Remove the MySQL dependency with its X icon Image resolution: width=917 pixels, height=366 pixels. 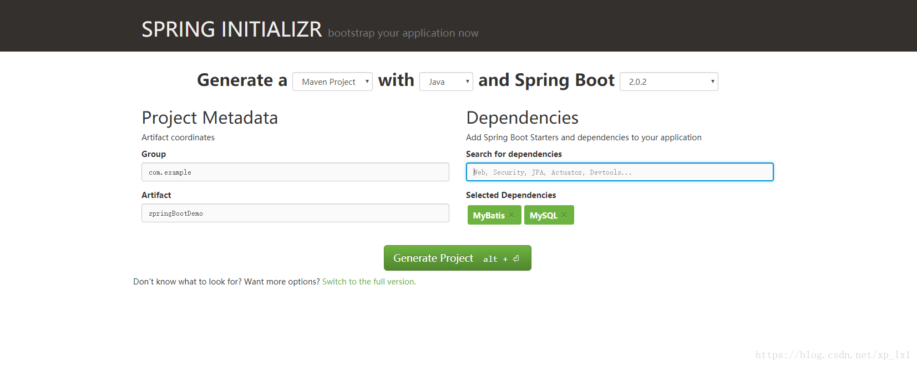coord(564,215)
